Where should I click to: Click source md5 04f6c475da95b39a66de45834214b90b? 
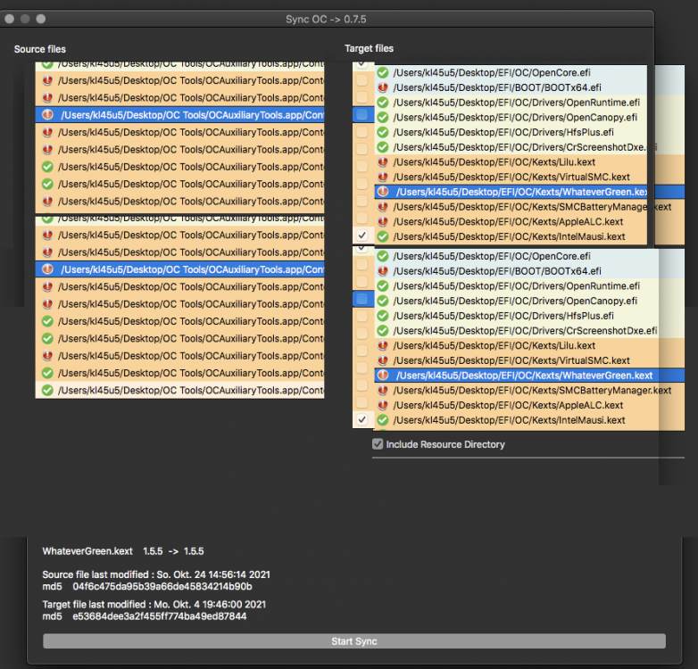pos(162,586)
